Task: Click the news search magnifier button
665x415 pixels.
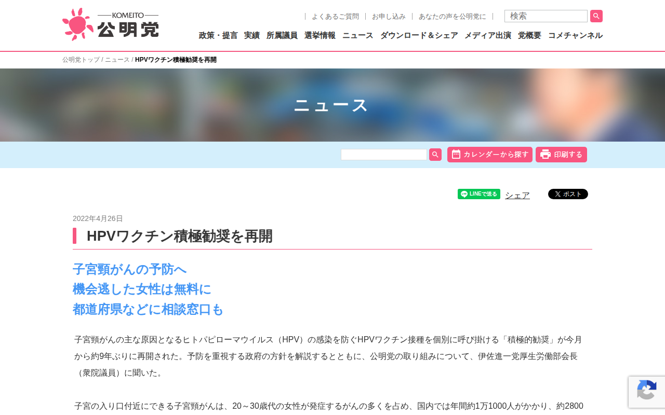Action: (x=435, y=155)
